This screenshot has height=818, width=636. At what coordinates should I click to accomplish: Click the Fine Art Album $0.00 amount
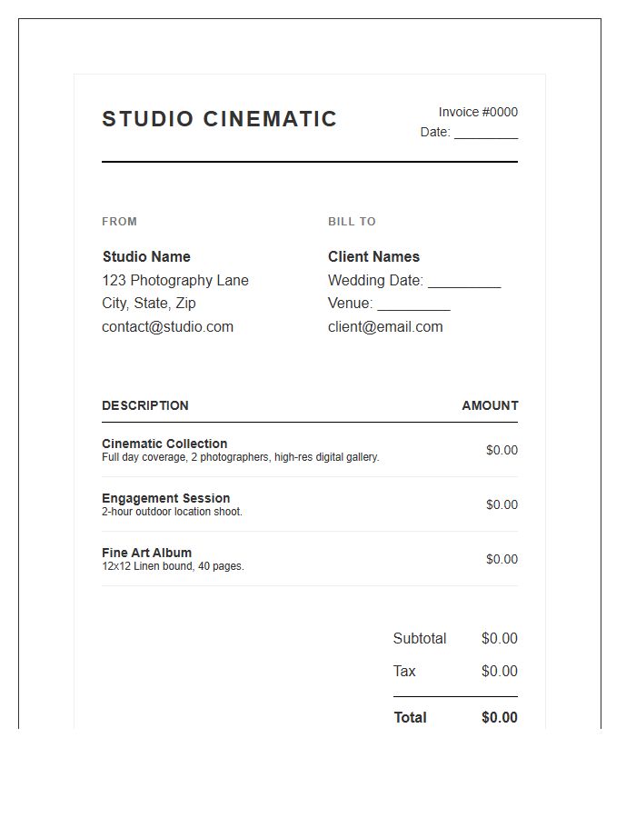click(502, 559)
